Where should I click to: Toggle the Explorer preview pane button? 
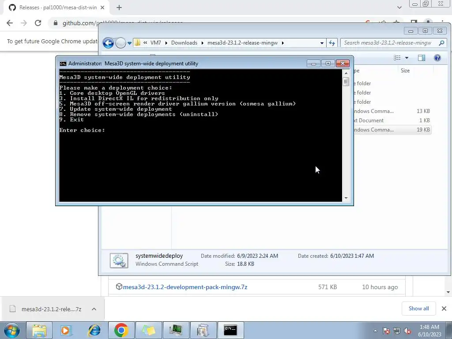point(422,58)
